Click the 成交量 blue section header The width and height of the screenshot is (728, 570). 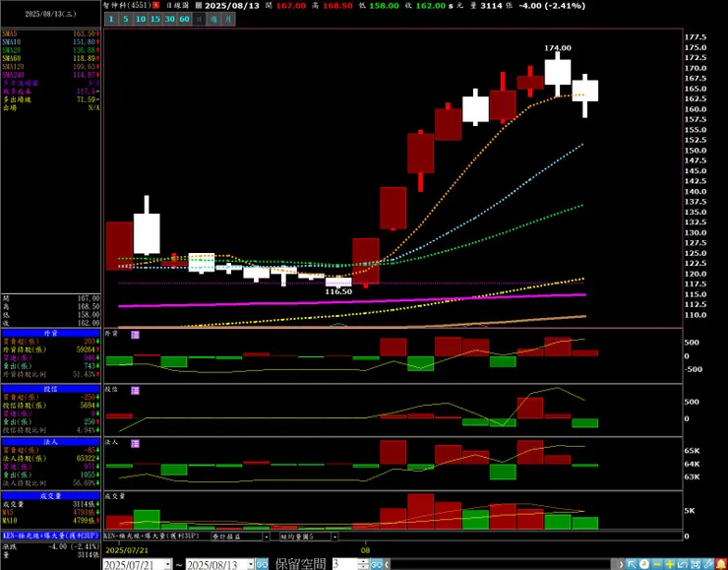(x=50, y=495)
